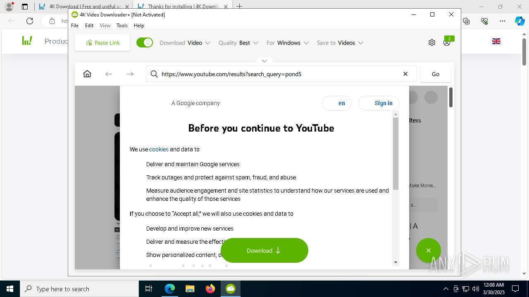Image resolution: width=529 pixels, height=297 pixels.
Task: Open the Download Video type dropdown
Action: pos(185,43)
